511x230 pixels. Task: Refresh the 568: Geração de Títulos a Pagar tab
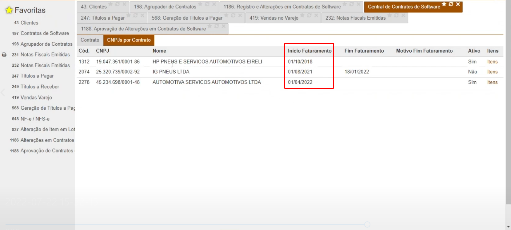tap(233, 15)
